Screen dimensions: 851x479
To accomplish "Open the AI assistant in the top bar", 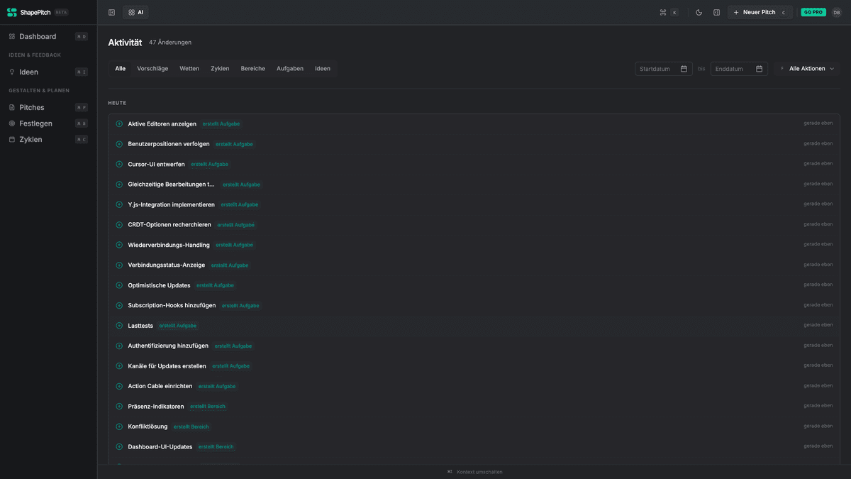I will click(135, 12).
